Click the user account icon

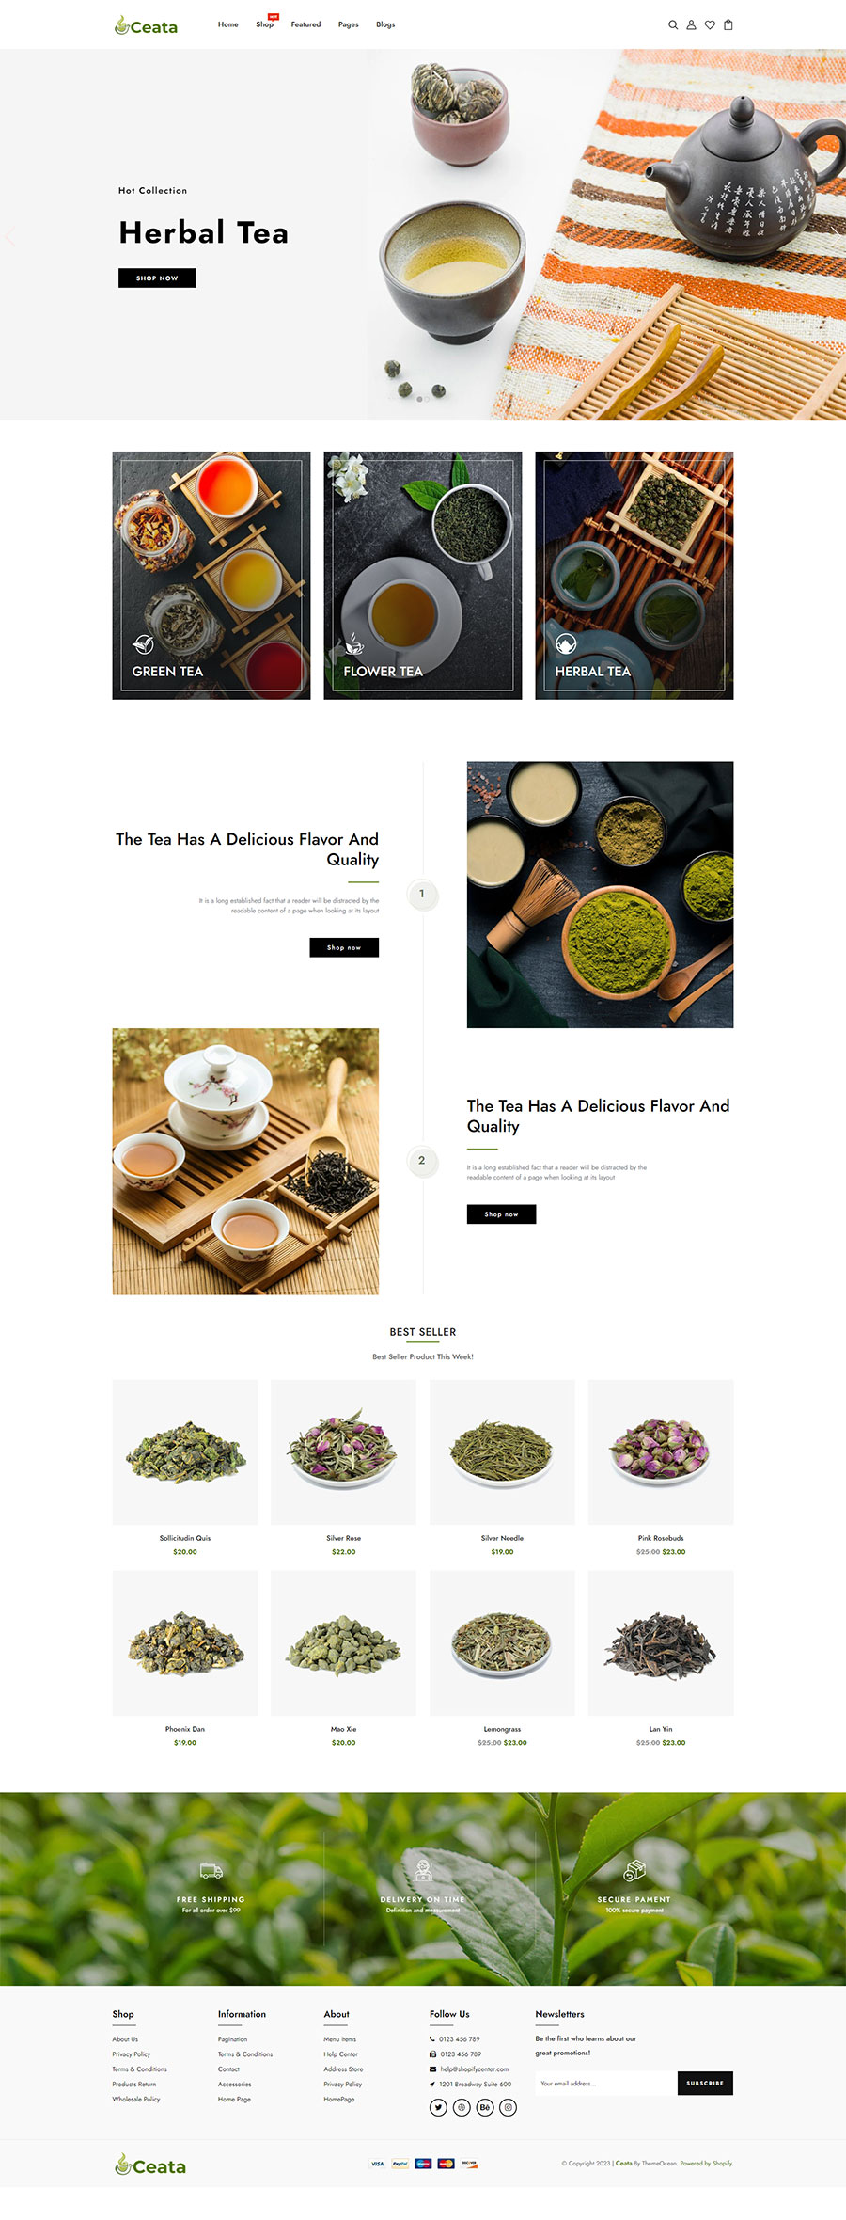click(x=691, y=25)
